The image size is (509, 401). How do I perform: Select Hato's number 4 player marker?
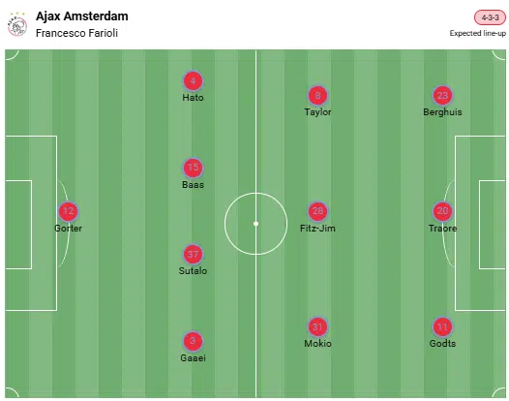tap(193, 80)
